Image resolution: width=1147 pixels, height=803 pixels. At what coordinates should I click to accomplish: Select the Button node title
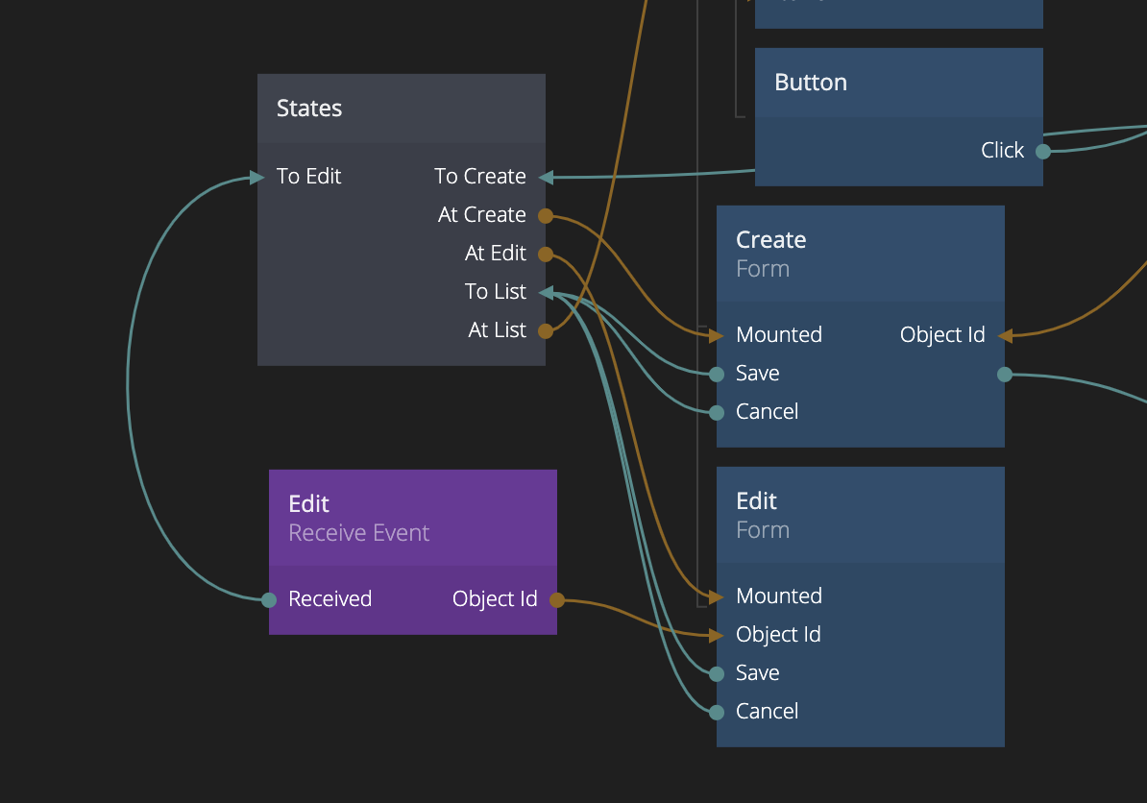coord(811,83)
